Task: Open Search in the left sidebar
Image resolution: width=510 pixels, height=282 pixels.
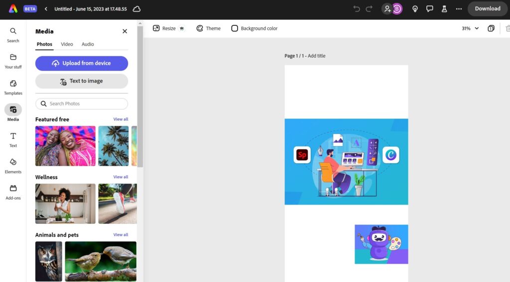Action: [x=13, y=35]
